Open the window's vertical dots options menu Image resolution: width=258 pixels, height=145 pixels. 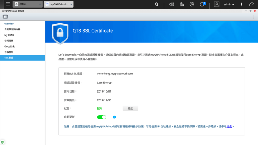pyautogui.click(x=253, y=17)
